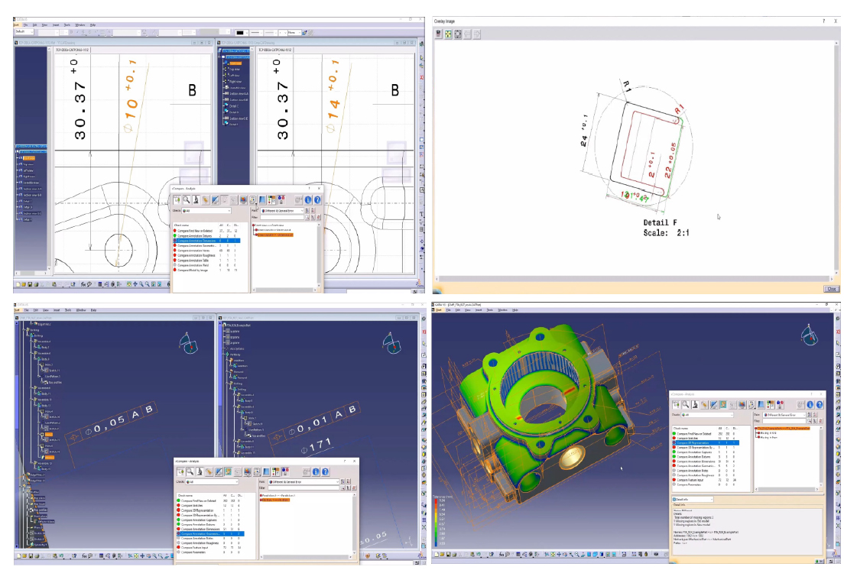Click blue info icon in bottom-right xCompare dialog
This screenshot has width=857, height=583.
click(810, 404)
